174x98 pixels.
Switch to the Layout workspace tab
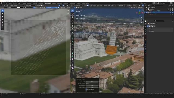coord(24,3)
